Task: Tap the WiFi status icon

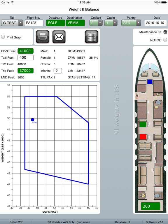Action: tap(13, 2)
